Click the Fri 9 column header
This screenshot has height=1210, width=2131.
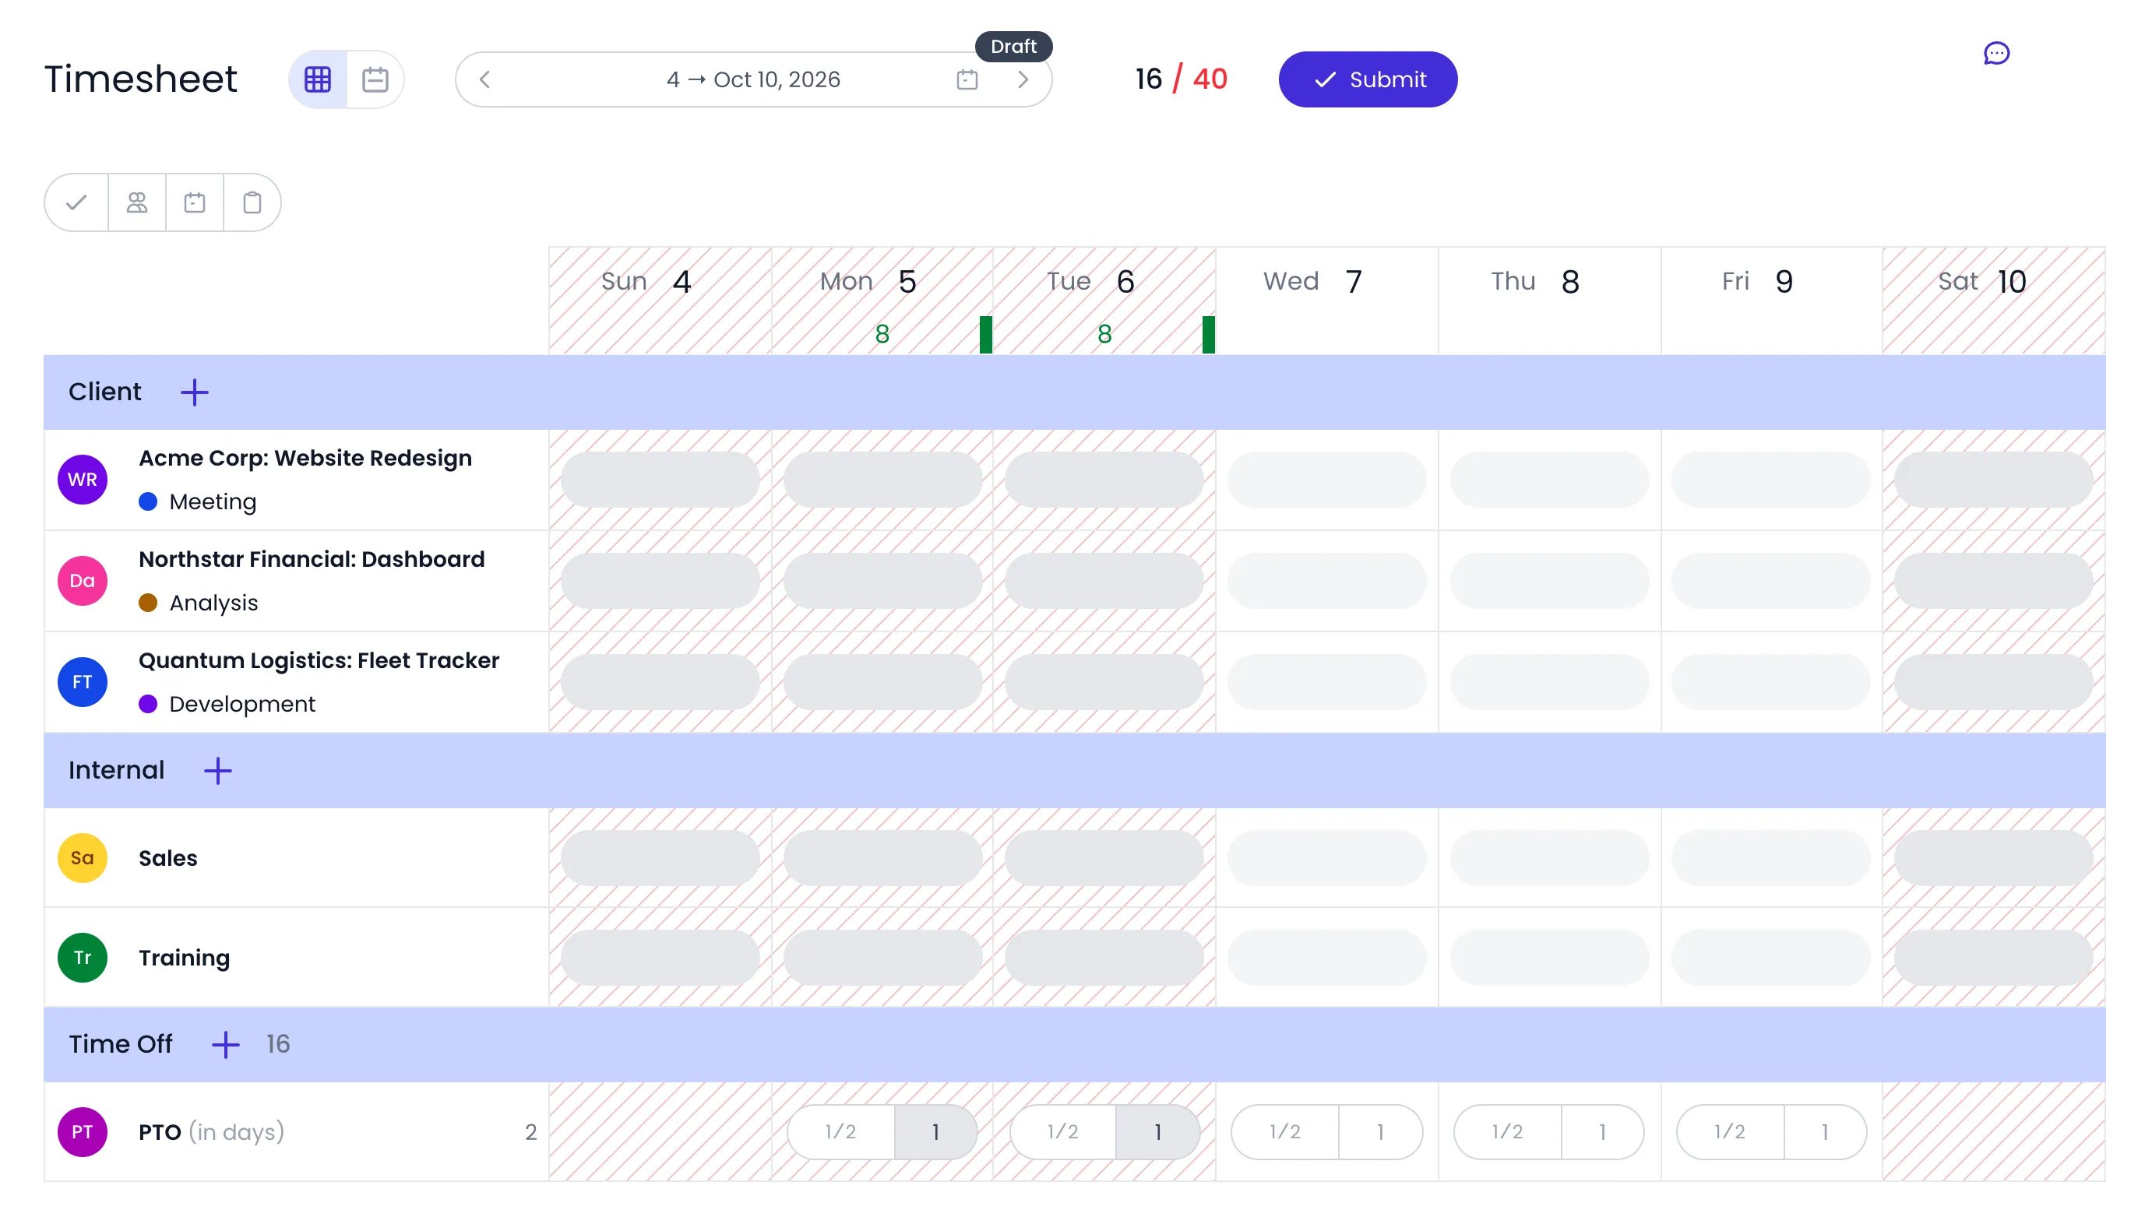[x=1771, y=301]
